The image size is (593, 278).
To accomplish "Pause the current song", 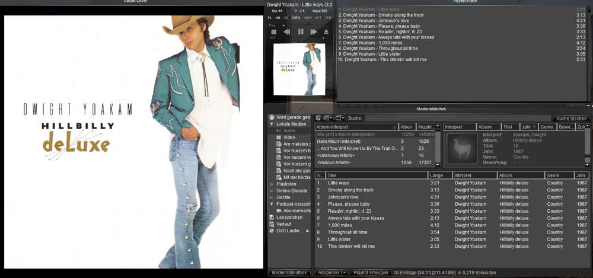I will [301, 32].
